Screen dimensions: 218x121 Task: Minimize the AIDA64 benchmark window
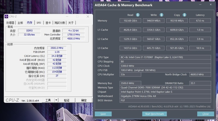(200, 5)
